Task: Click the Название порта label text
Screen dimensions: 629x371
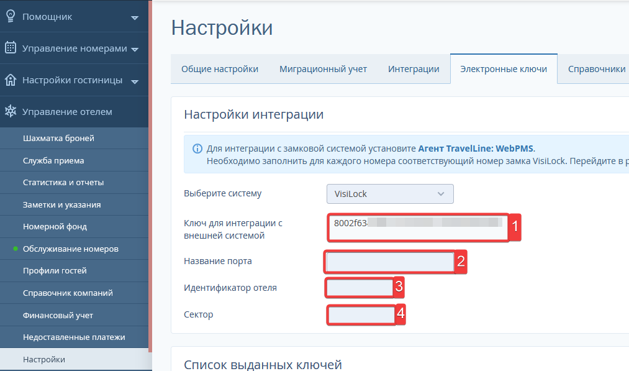Action: 218,261
